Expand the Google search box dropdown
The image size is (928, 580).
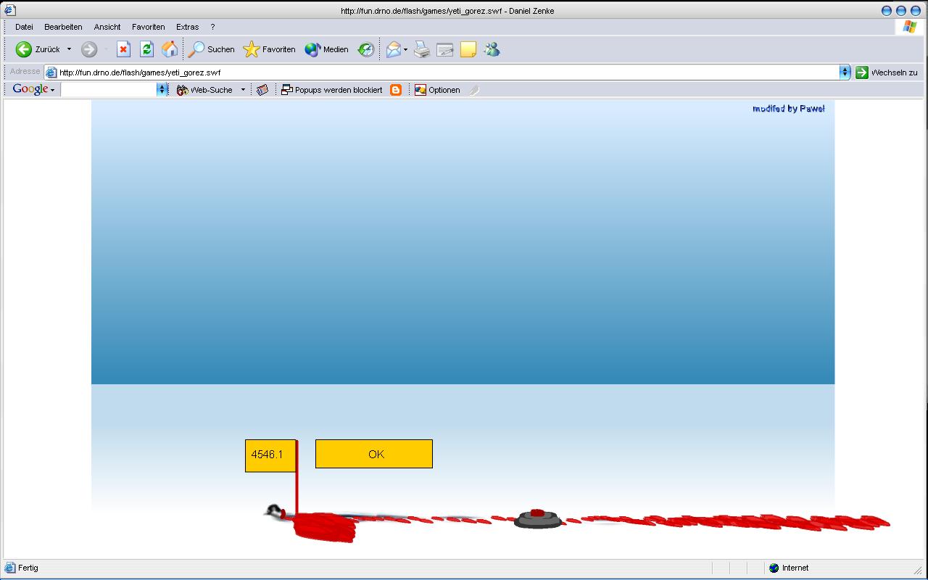pyautogui.click(x=162, y=90)
